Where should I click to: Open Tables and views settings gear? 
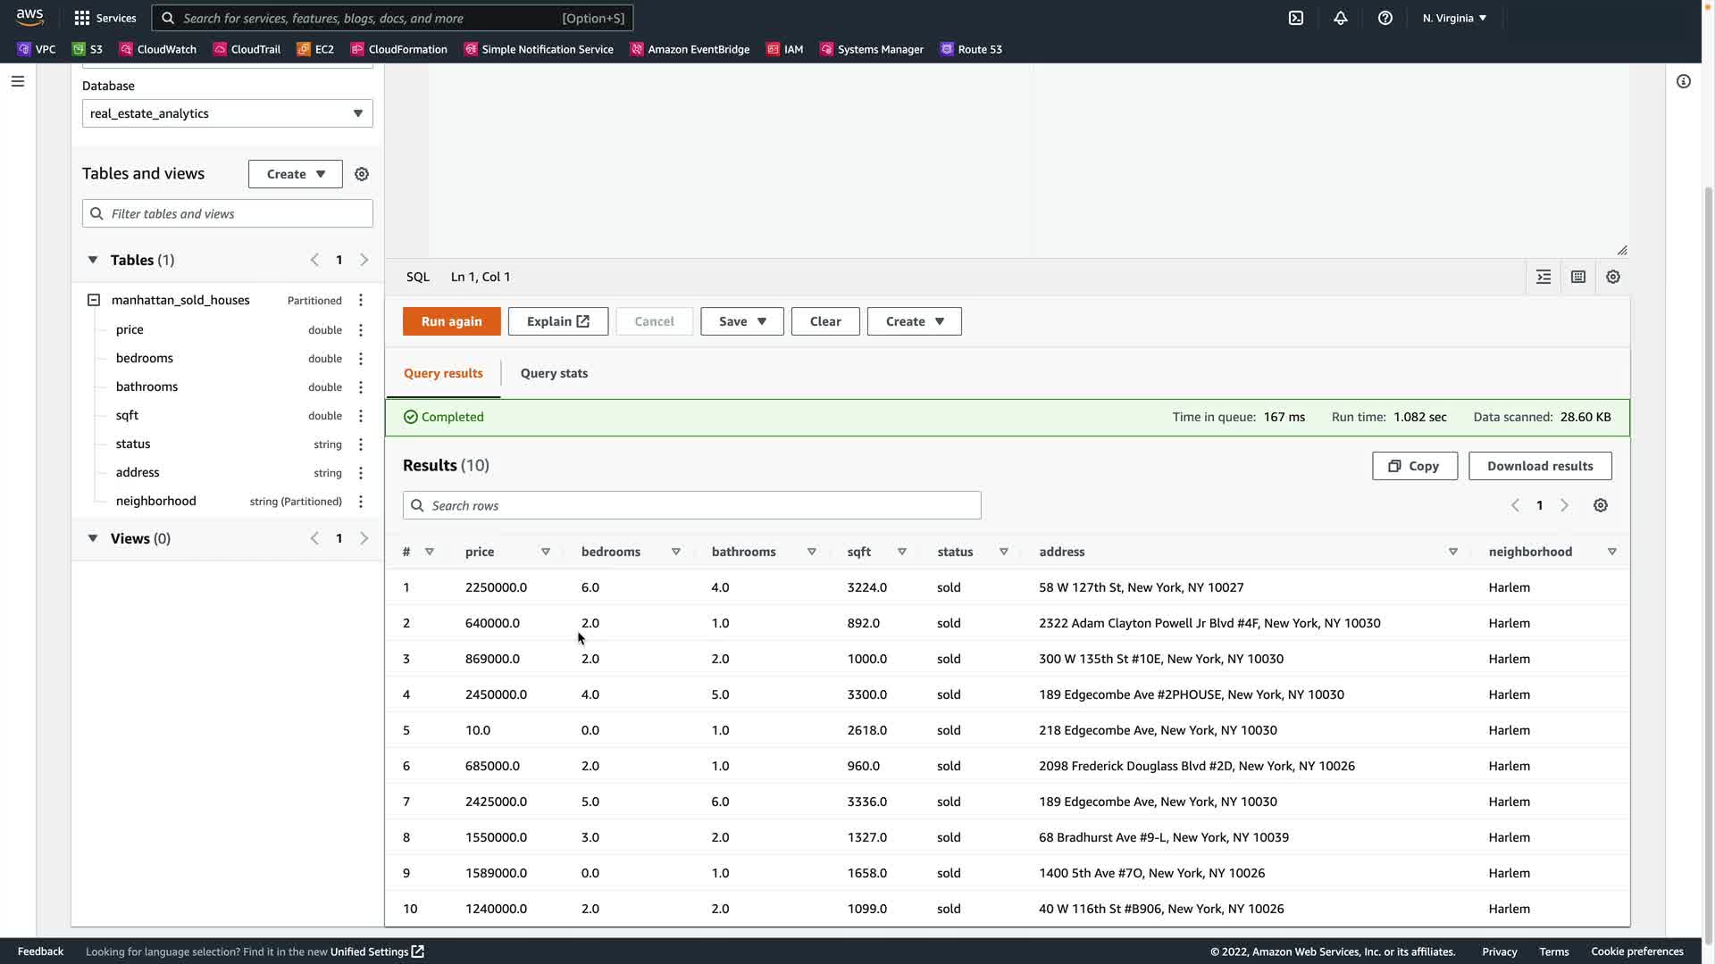tap(362, 174)
